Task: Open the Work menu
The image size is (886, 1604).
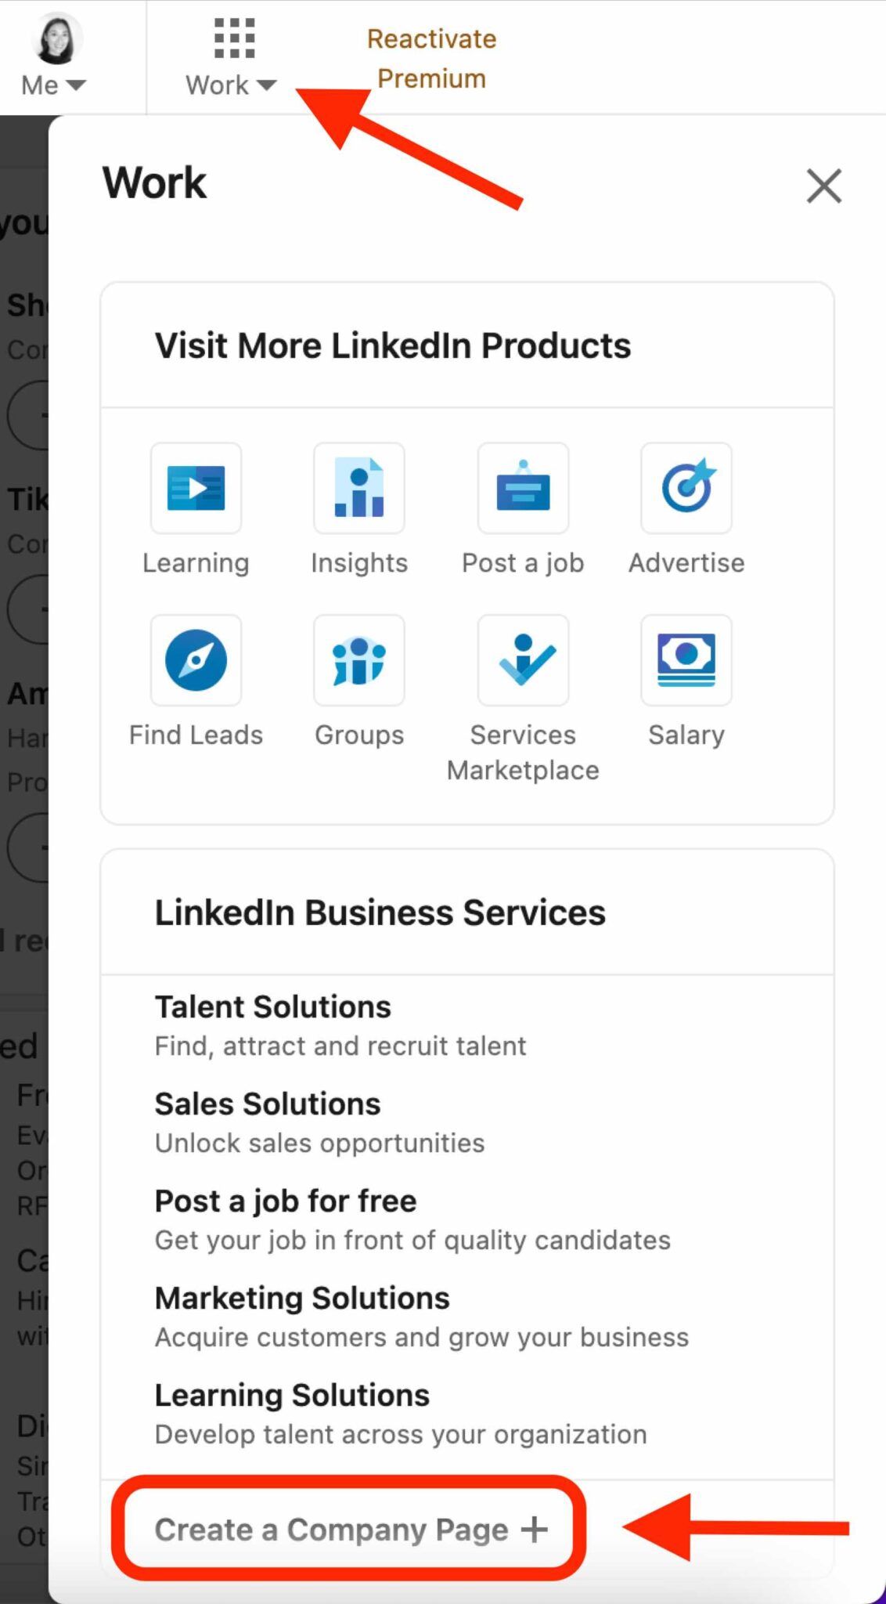Action: [227, 59]
